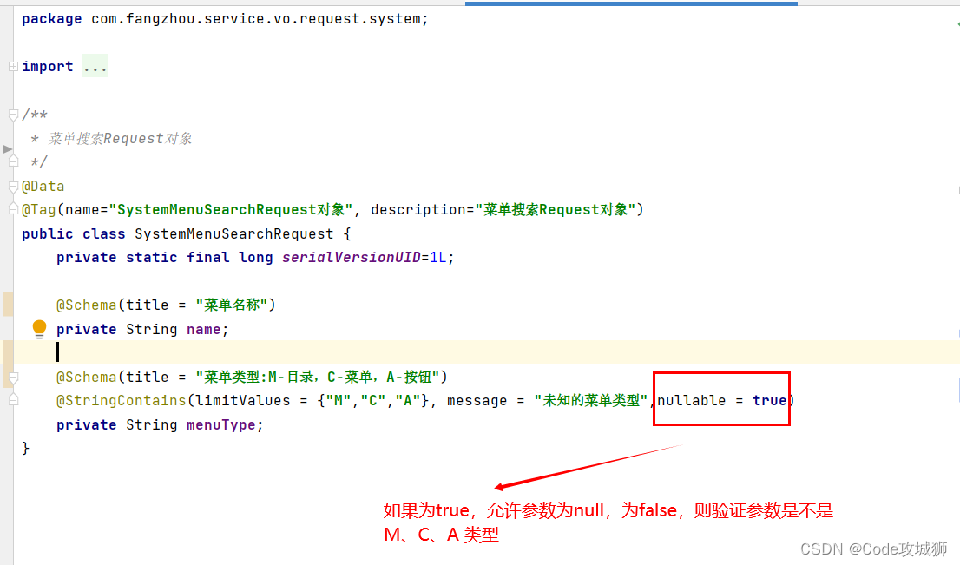
Task: Collapse the Javadoc comment block start
Action: [13, 114]
